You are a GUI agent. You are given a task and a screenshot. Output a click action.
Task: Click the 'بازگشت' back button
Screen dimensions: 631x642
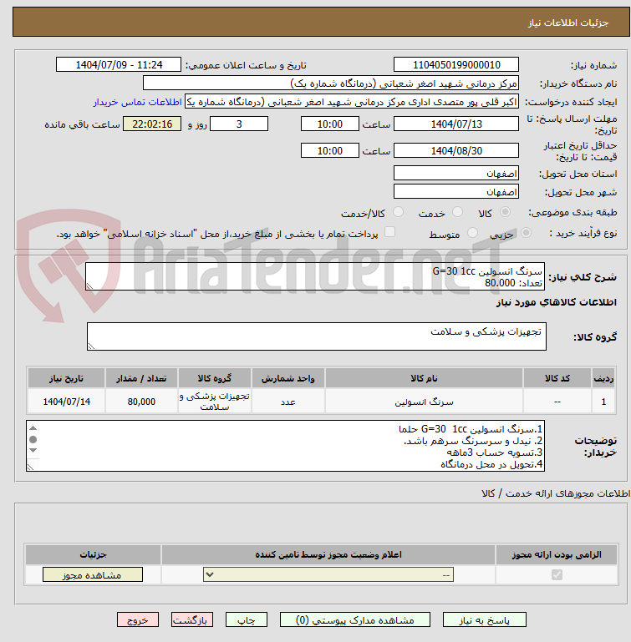pos(192,620)
